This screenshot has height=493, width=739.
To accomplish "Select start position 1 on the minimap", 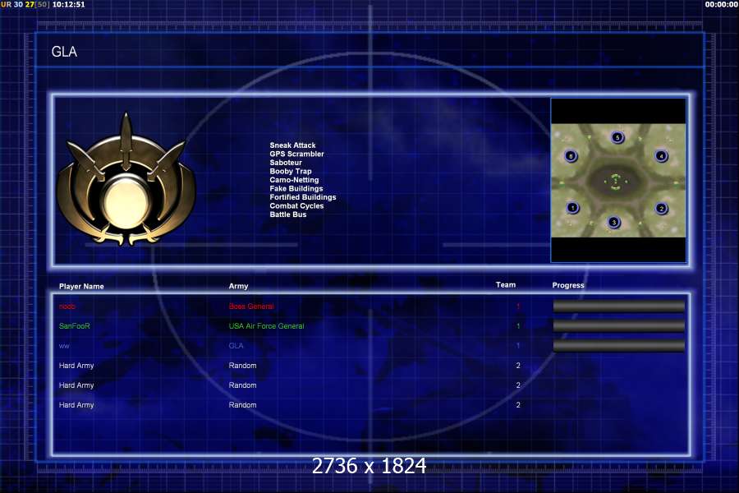I will (572, 208).
